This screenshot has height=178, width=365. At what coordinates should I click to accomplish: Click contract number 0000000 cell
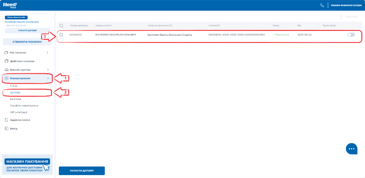(x=75, y=34)
